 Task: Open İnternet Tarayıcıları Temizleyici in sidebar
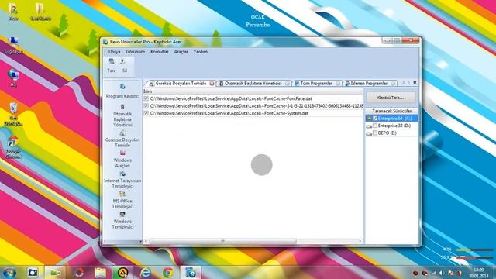pos(122,180)
